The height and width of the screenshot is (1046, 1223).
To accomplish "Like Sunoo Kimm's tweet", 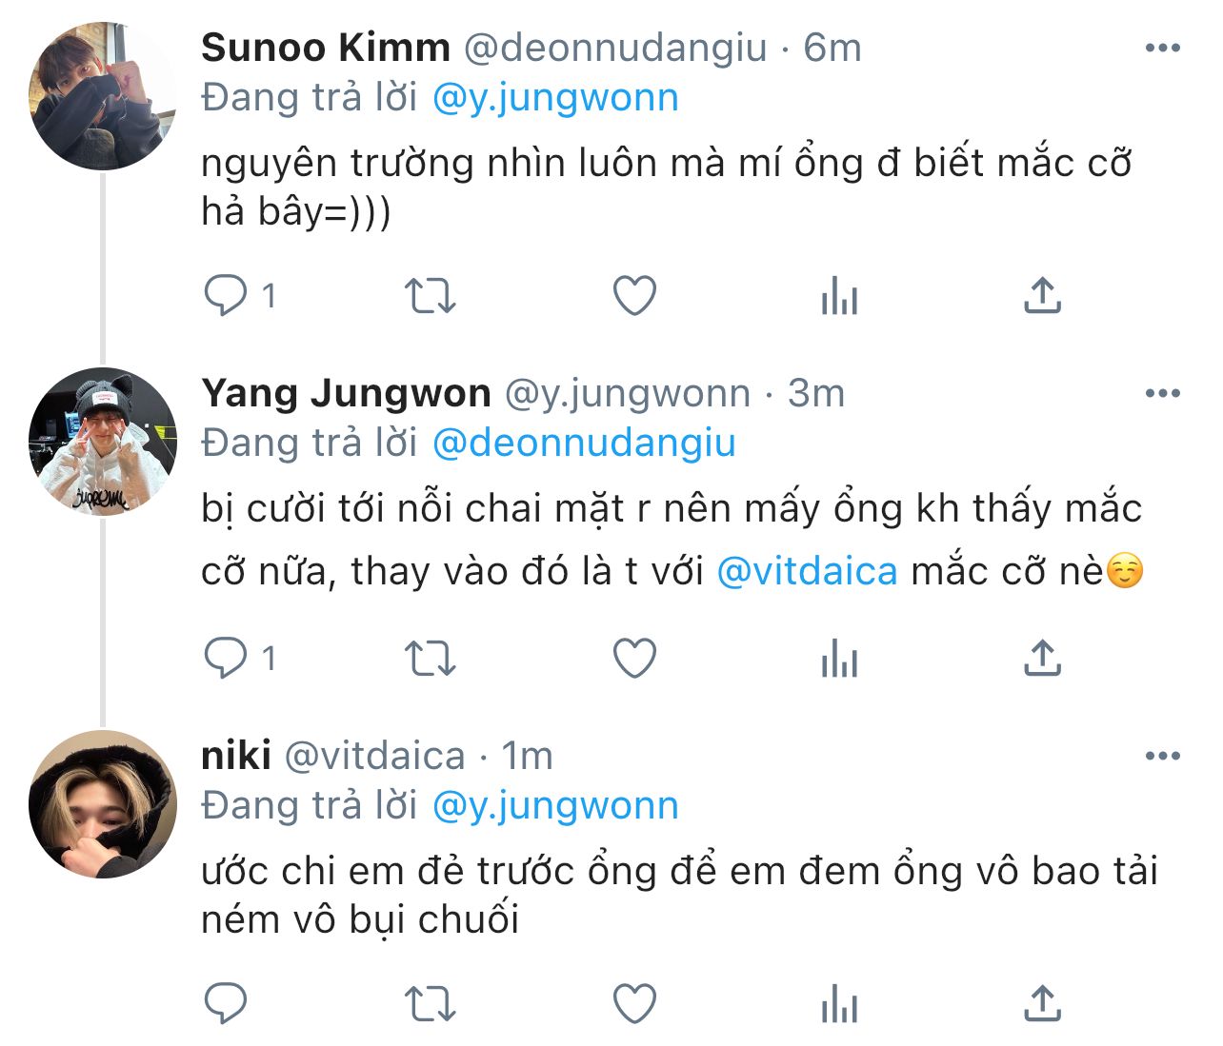I will tap(634, 296).
